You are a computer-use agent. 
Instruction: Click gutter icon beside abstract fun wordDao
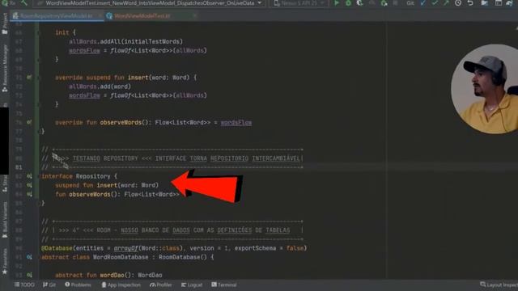(x=29, y=275)
